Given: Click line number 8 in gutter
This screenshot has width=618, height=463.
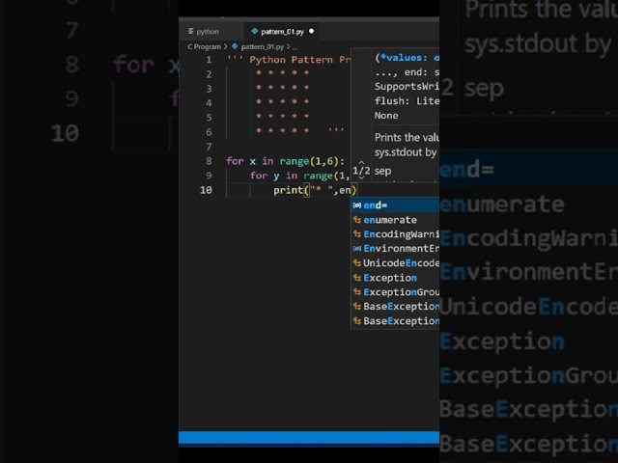Looking at the screenshot, I should pyautogui.click(x=209, y=161).
